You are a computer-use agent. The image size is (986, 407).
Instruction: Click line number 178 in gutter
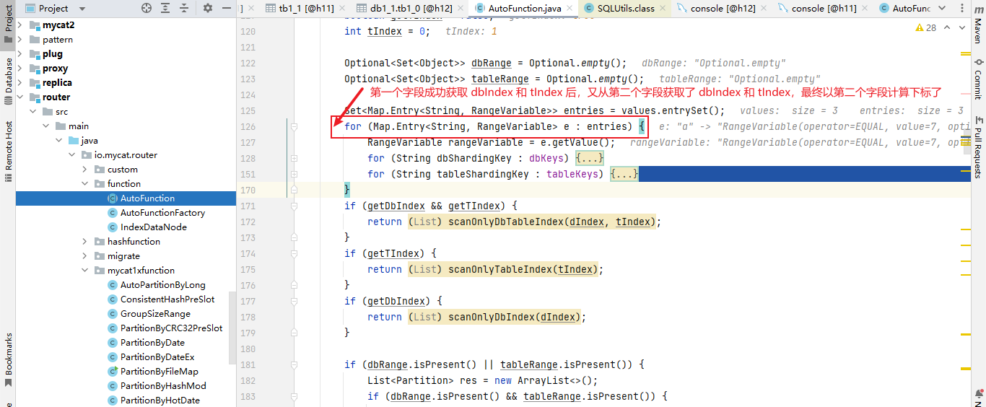click(248, 317)
